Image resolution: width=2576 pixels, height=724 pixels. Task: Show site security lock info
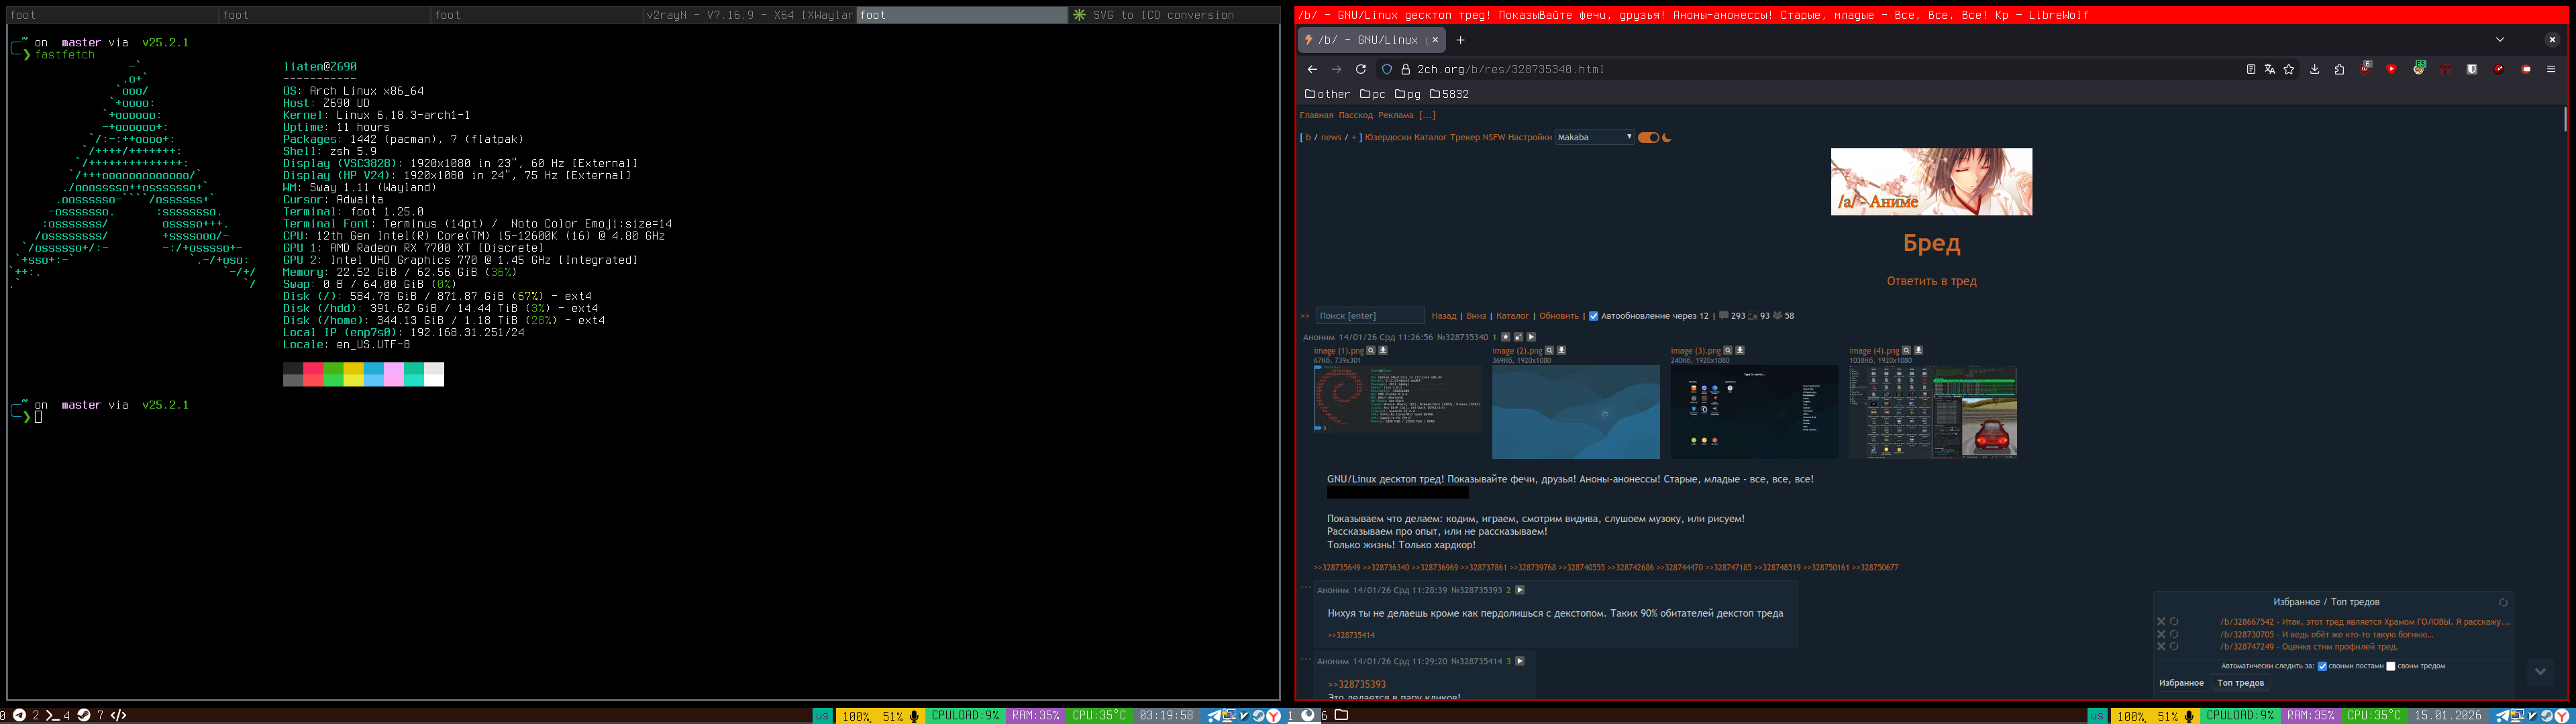(1405, 69)
